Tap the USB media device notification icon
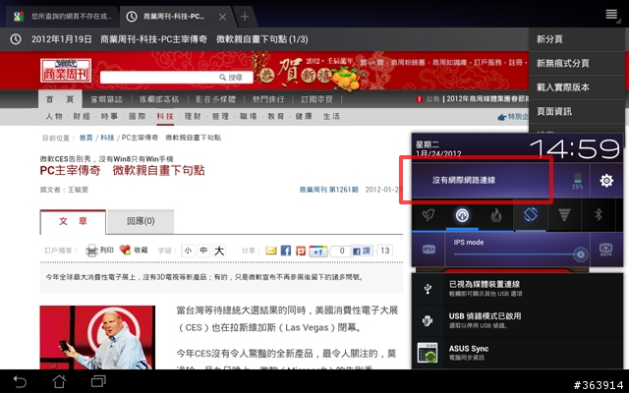 [428, 288]
